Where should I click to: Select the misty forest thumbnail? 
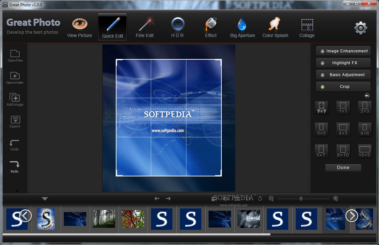[104, 219]
